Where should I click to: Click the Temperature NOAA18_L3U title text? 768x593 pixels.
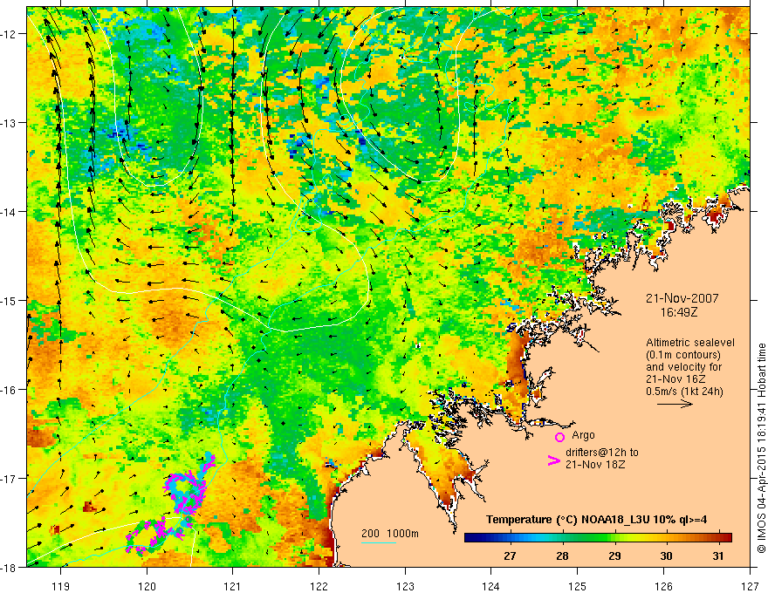597,520
